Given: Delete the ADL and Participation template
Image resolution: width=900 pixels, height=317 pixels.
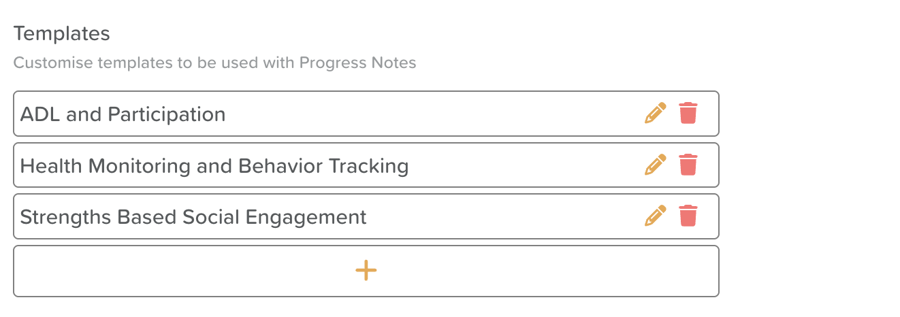Looking at the screenshot, I should (x=688, y=113).
